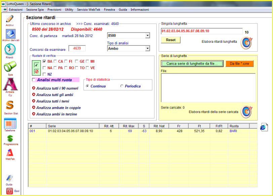Check the FI wheel checkbox
The width and height of the screenshot is (273, 196).
[66, 61]
